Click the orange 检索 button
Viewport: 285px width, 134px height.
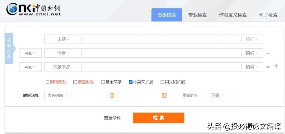click(159, 118)
